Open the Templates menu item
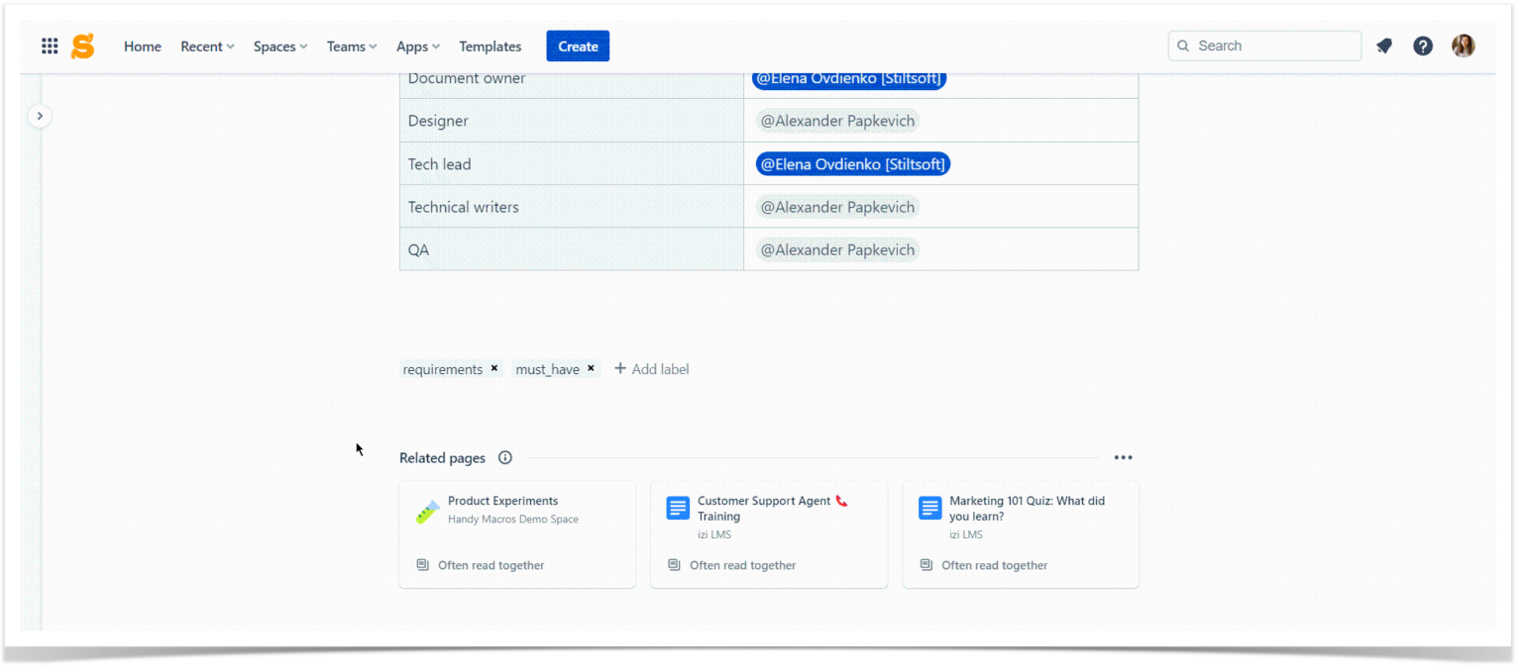Image resolution: width=1522 pixels, height=669 pixels. pos(489,46)
